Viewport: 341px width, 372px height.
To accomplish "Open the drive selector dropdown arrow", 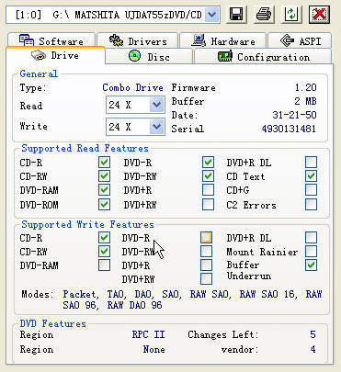I will 212,15.
